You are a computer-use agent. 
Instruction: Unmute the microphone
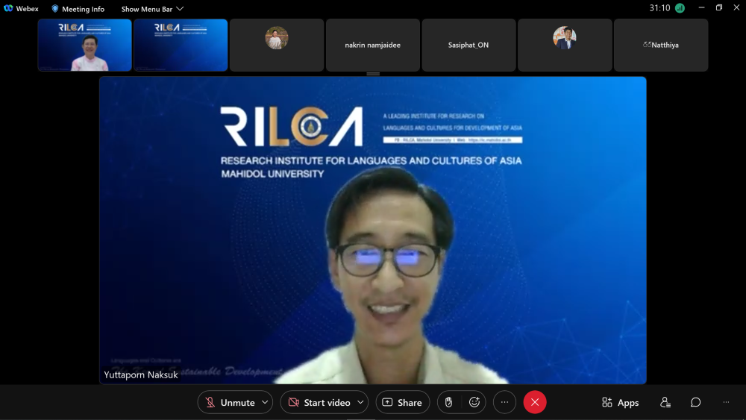pos(231,402)
